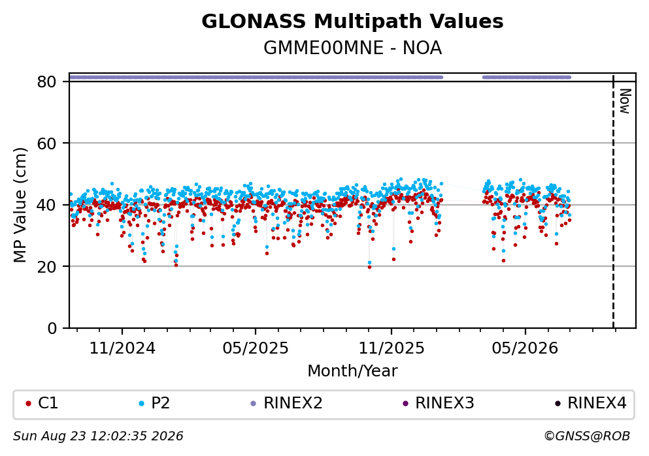The width and height of the screenshot is (649, 456).
Task: Click the ©GNSS@ROB credit text
Action: pyautogui.click(x=587, y=436)
